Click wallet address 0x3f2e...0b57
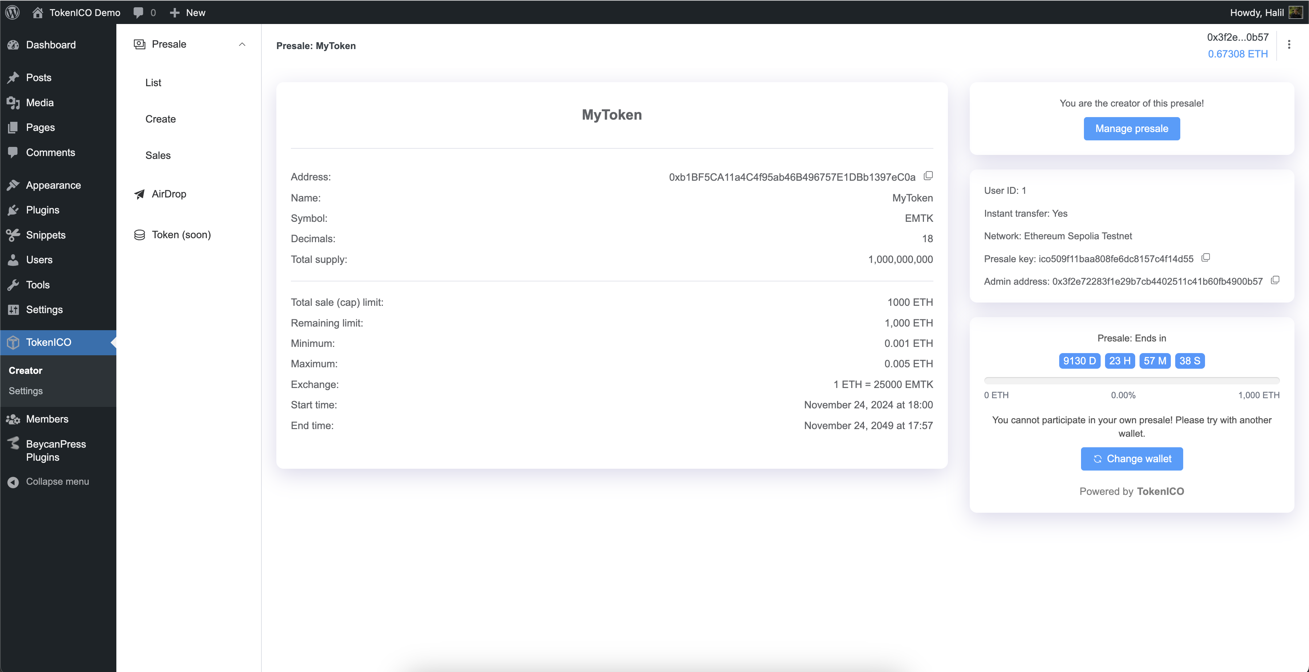 point(1237,37)
